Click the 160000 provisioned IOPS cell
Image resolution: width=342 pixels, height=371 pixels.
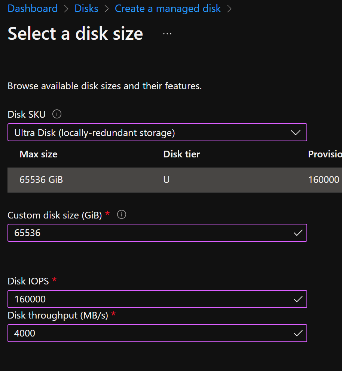[324, 180]
